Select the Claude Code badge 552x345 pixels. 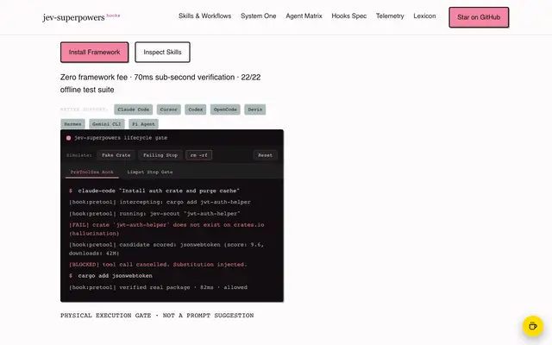pyautogui.click(x=134, y=110)
